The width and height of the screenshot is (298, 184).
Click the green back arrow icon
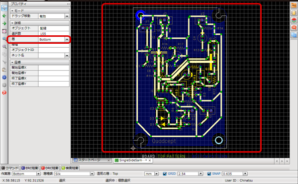pos(4,16)
